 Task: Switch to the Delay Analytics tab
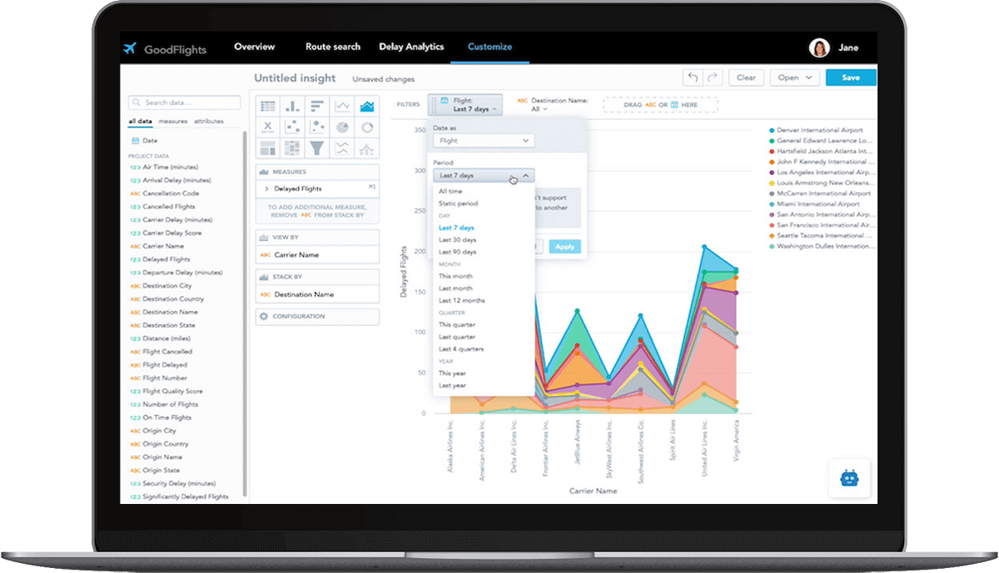[411, 47]
